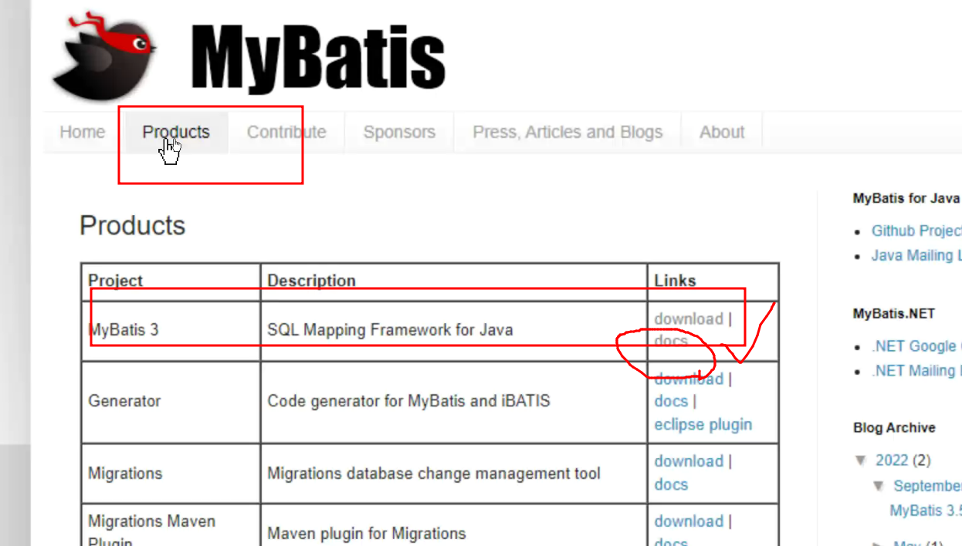
Task: Click download for Migrations Maven Plugin
Action: (689, 521)
